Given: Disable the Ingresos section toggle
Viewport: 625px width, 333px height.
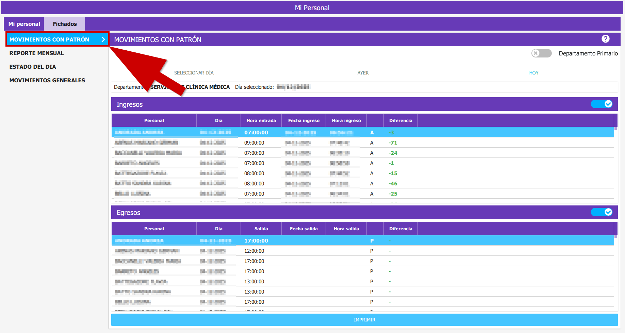Looking at the screenshot, I should (602, 104).
